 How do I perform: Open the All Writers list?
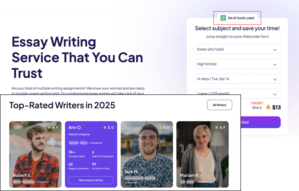[x=220, y=105]
